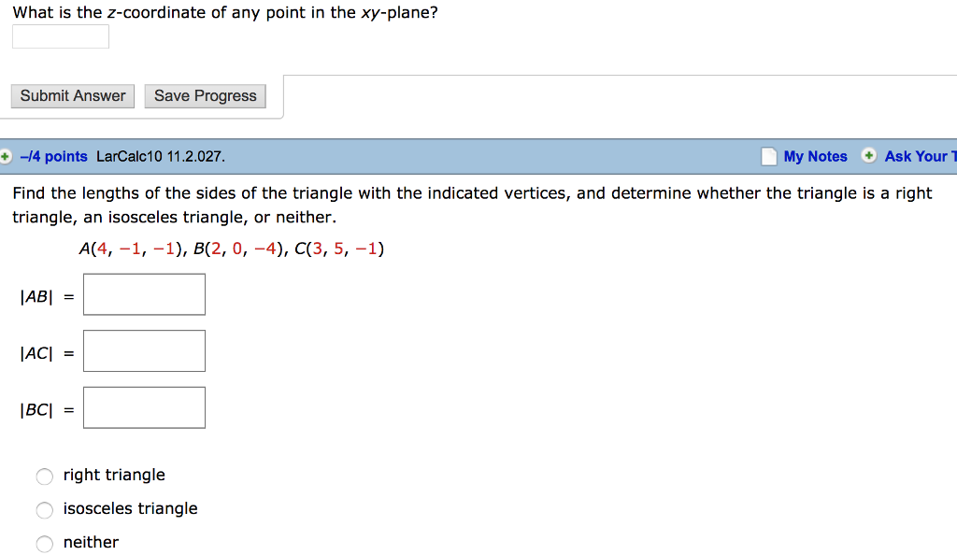Select the "isosceles triangle" radio button

(x=44, y=510)
